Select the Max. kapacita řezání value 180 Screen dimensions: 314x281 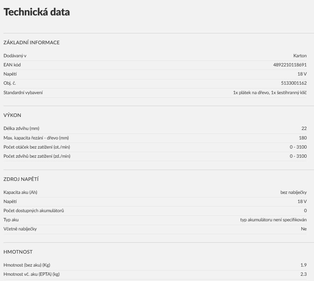[x=303, y=138]
